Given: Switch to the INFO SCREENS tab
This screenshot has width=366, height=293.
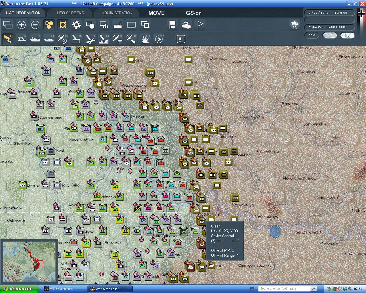Looking at the screenshot, I should (70, 13).
